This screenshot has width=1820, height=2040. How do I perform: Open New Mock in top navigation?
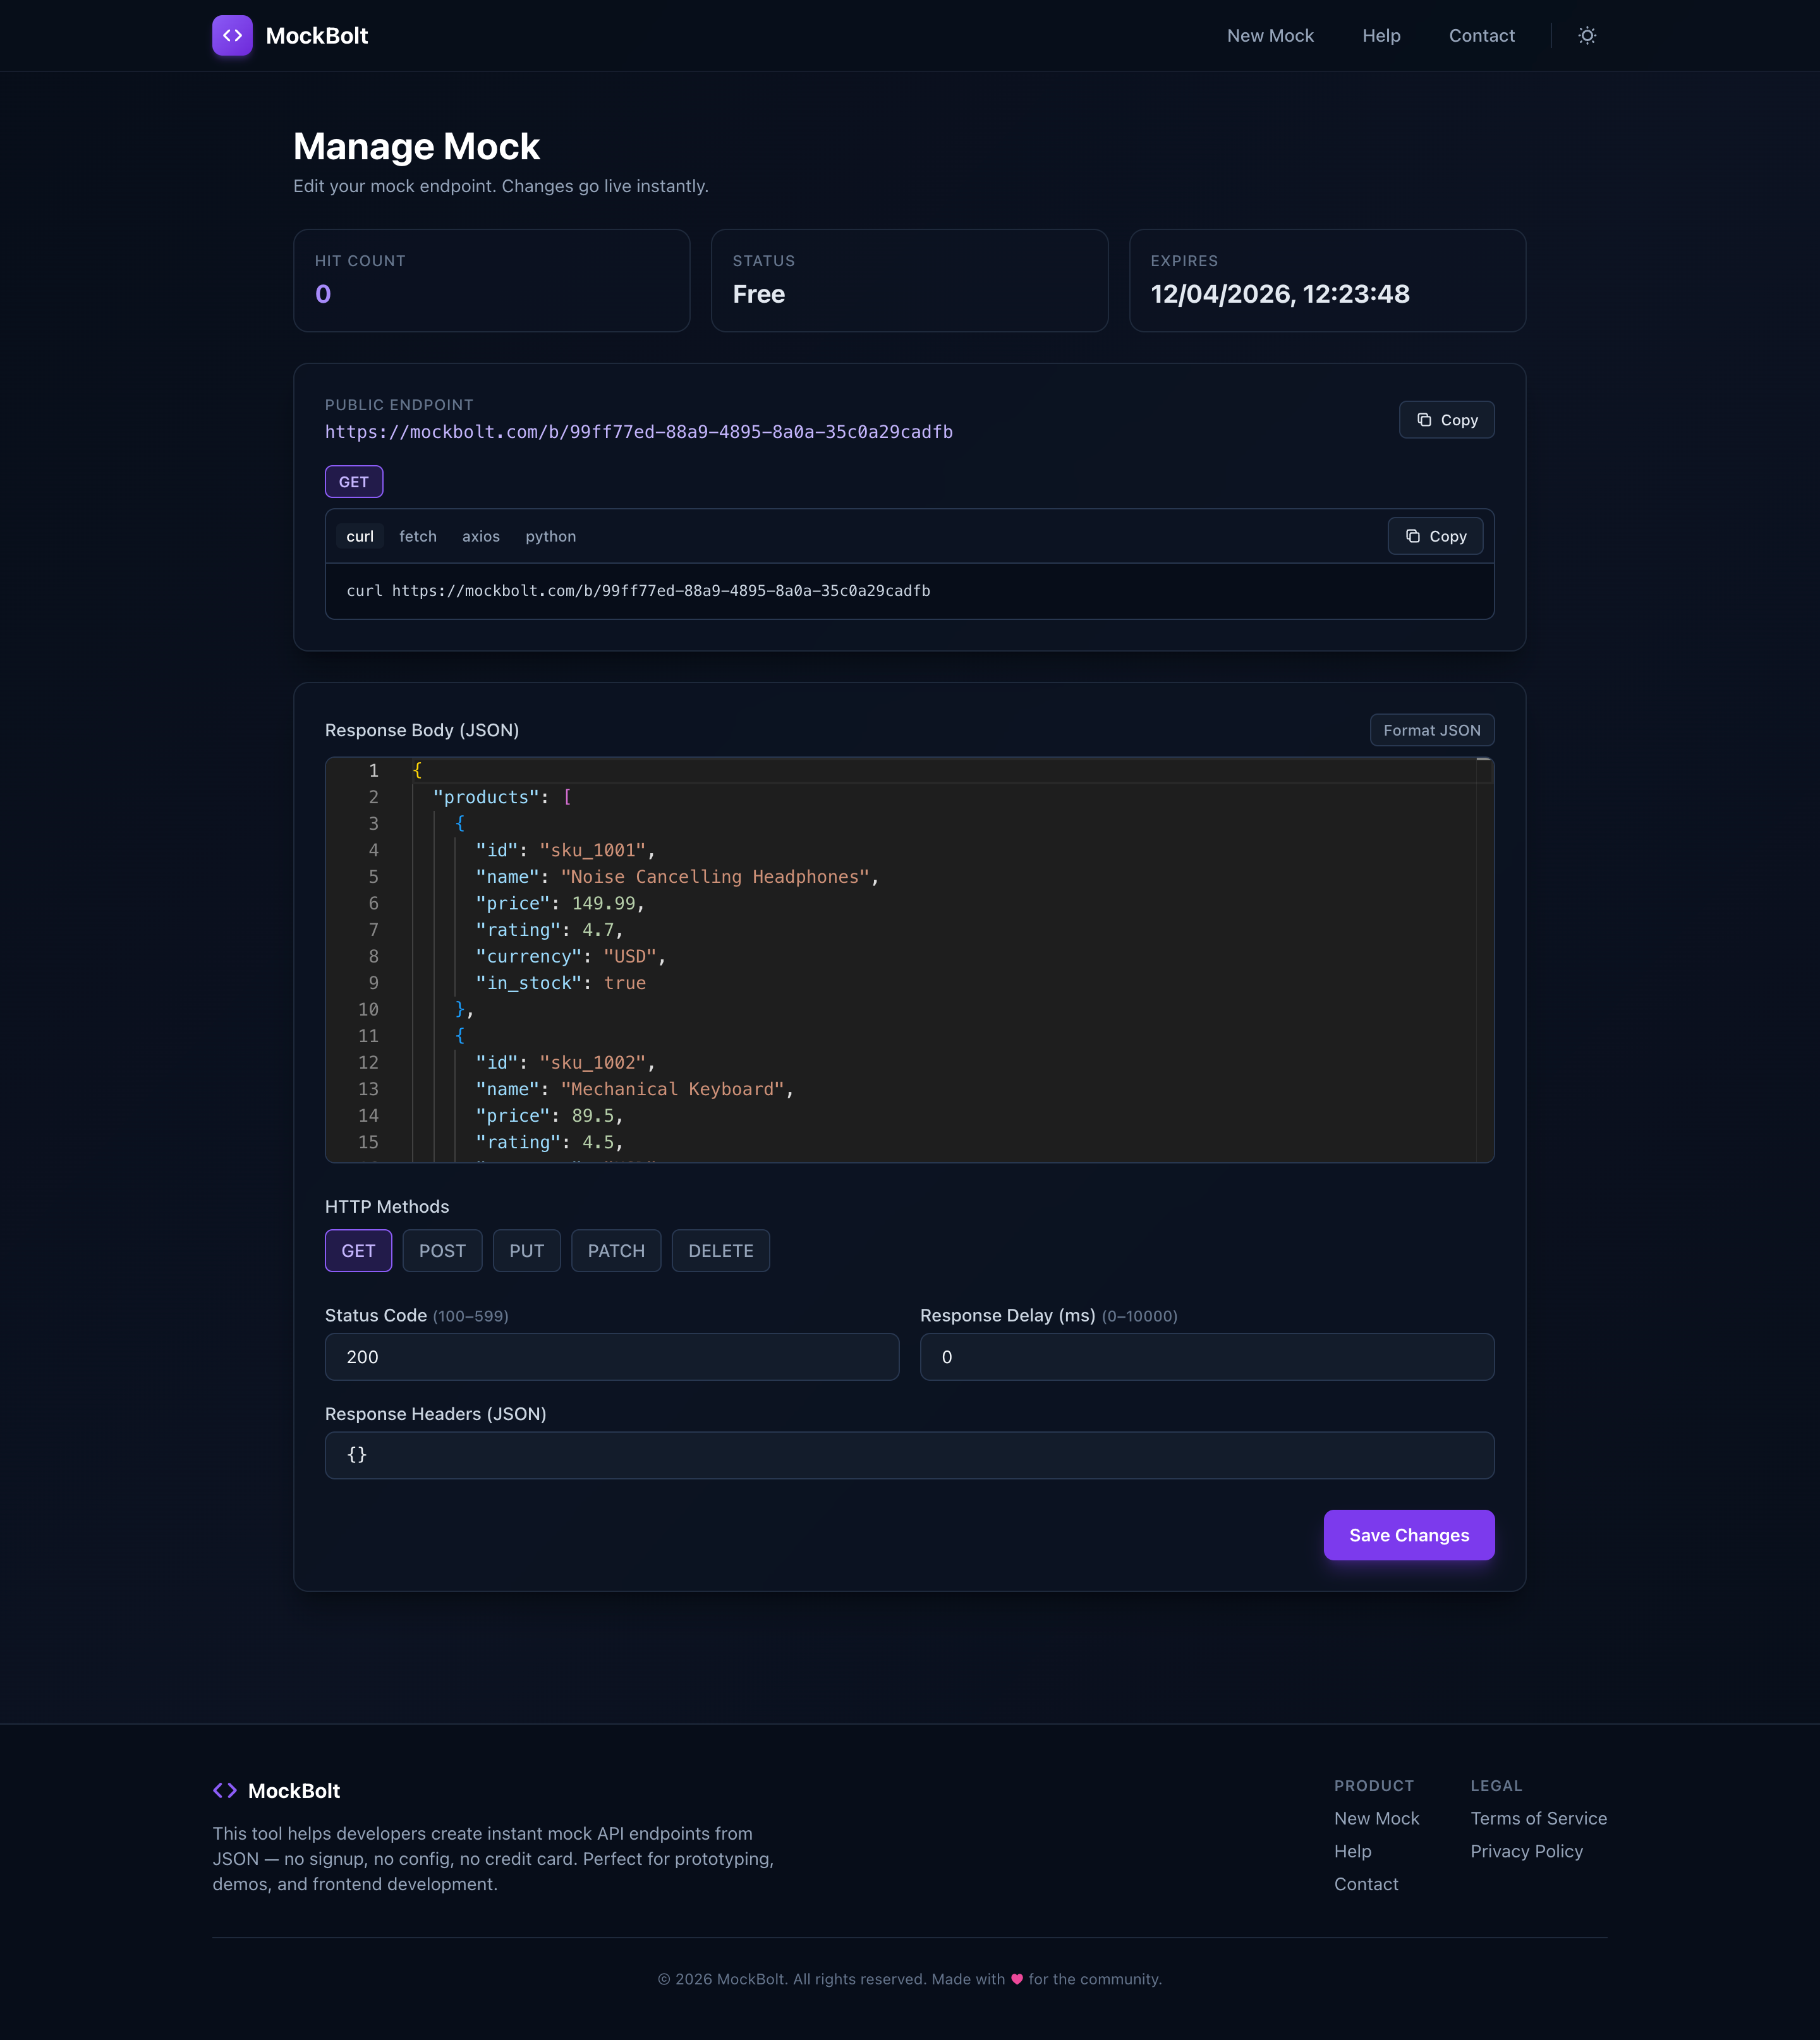click(1270, 36)
